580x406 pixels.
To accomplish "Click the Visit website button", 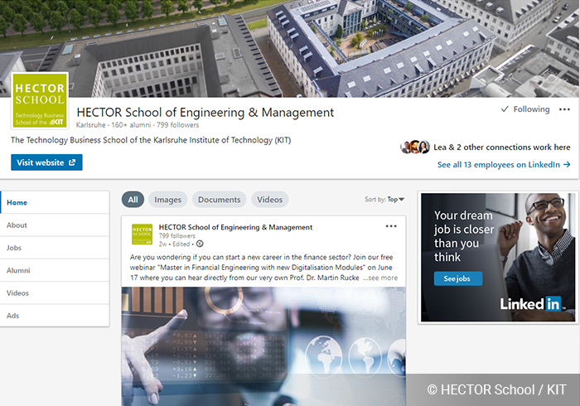I will pyautogui.click(x=46, y=162).
